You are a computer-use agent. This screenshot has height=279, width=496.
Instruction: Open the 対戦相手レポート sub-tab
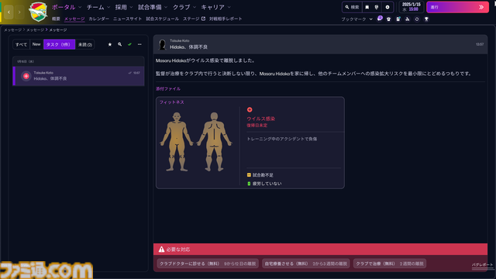pos(226,19)
